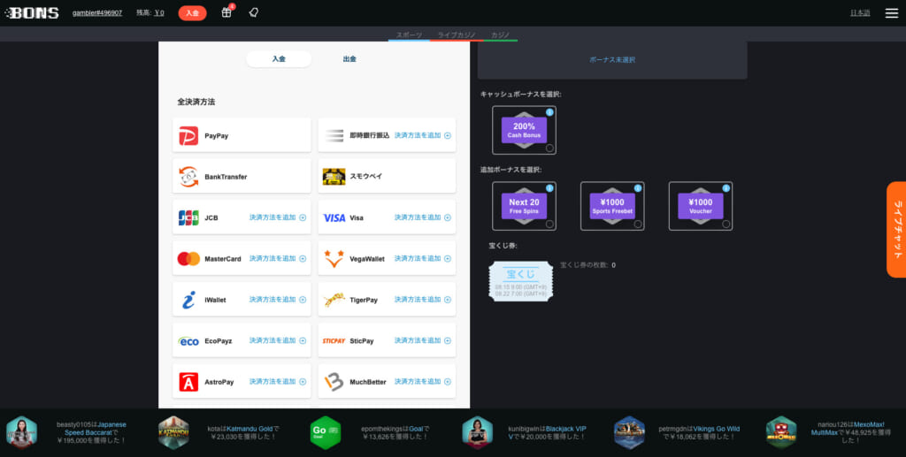The width and height of the screenshot is (906, 457).
Task: Click the AstroPay red logo
Action: click(x=188, y=382)
